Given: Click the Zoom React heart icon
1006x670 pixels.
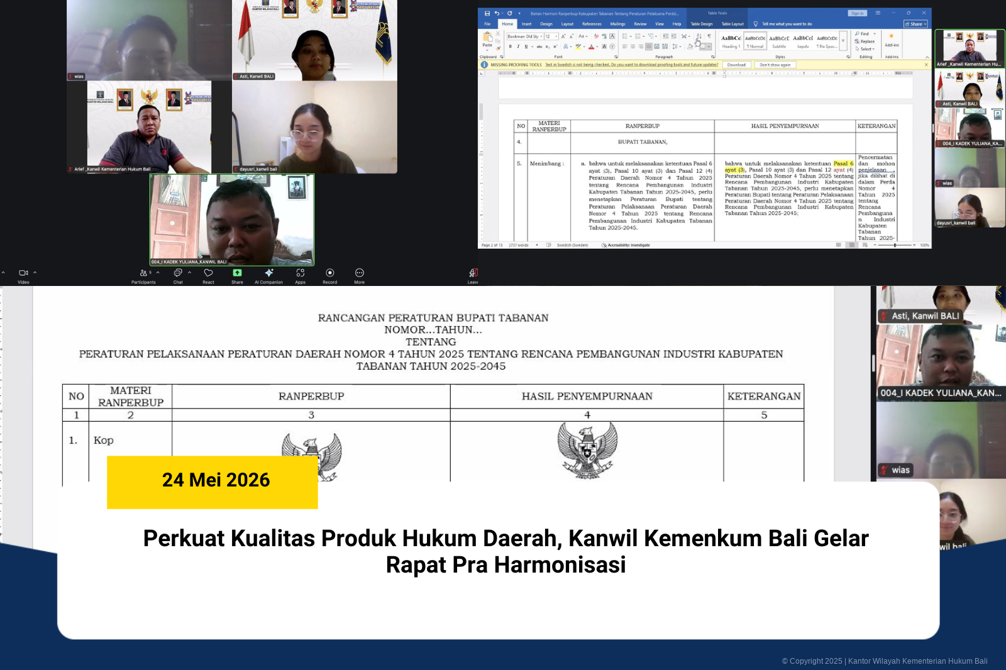Looking at the screenshot, I should pos(208,273).
